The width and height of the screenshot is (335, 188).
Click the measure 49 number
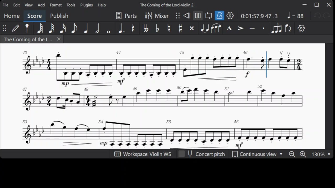pyautogui.click(x=135, y=89)
